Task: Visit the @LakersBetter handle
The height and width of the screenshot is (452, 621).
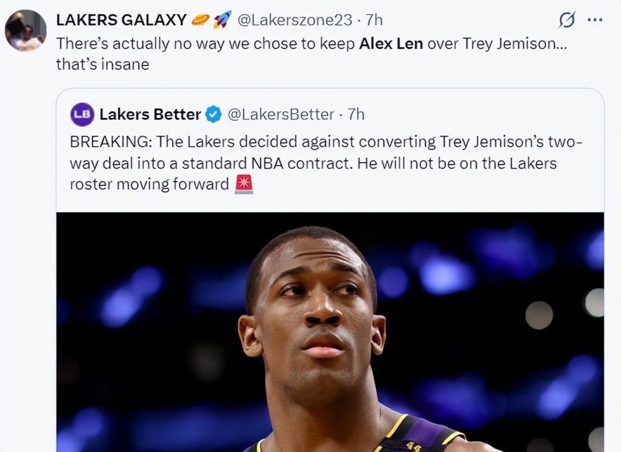Action: click(281, 115)
